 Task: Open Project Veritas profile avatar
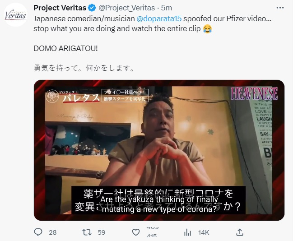[x=16, y=15]
